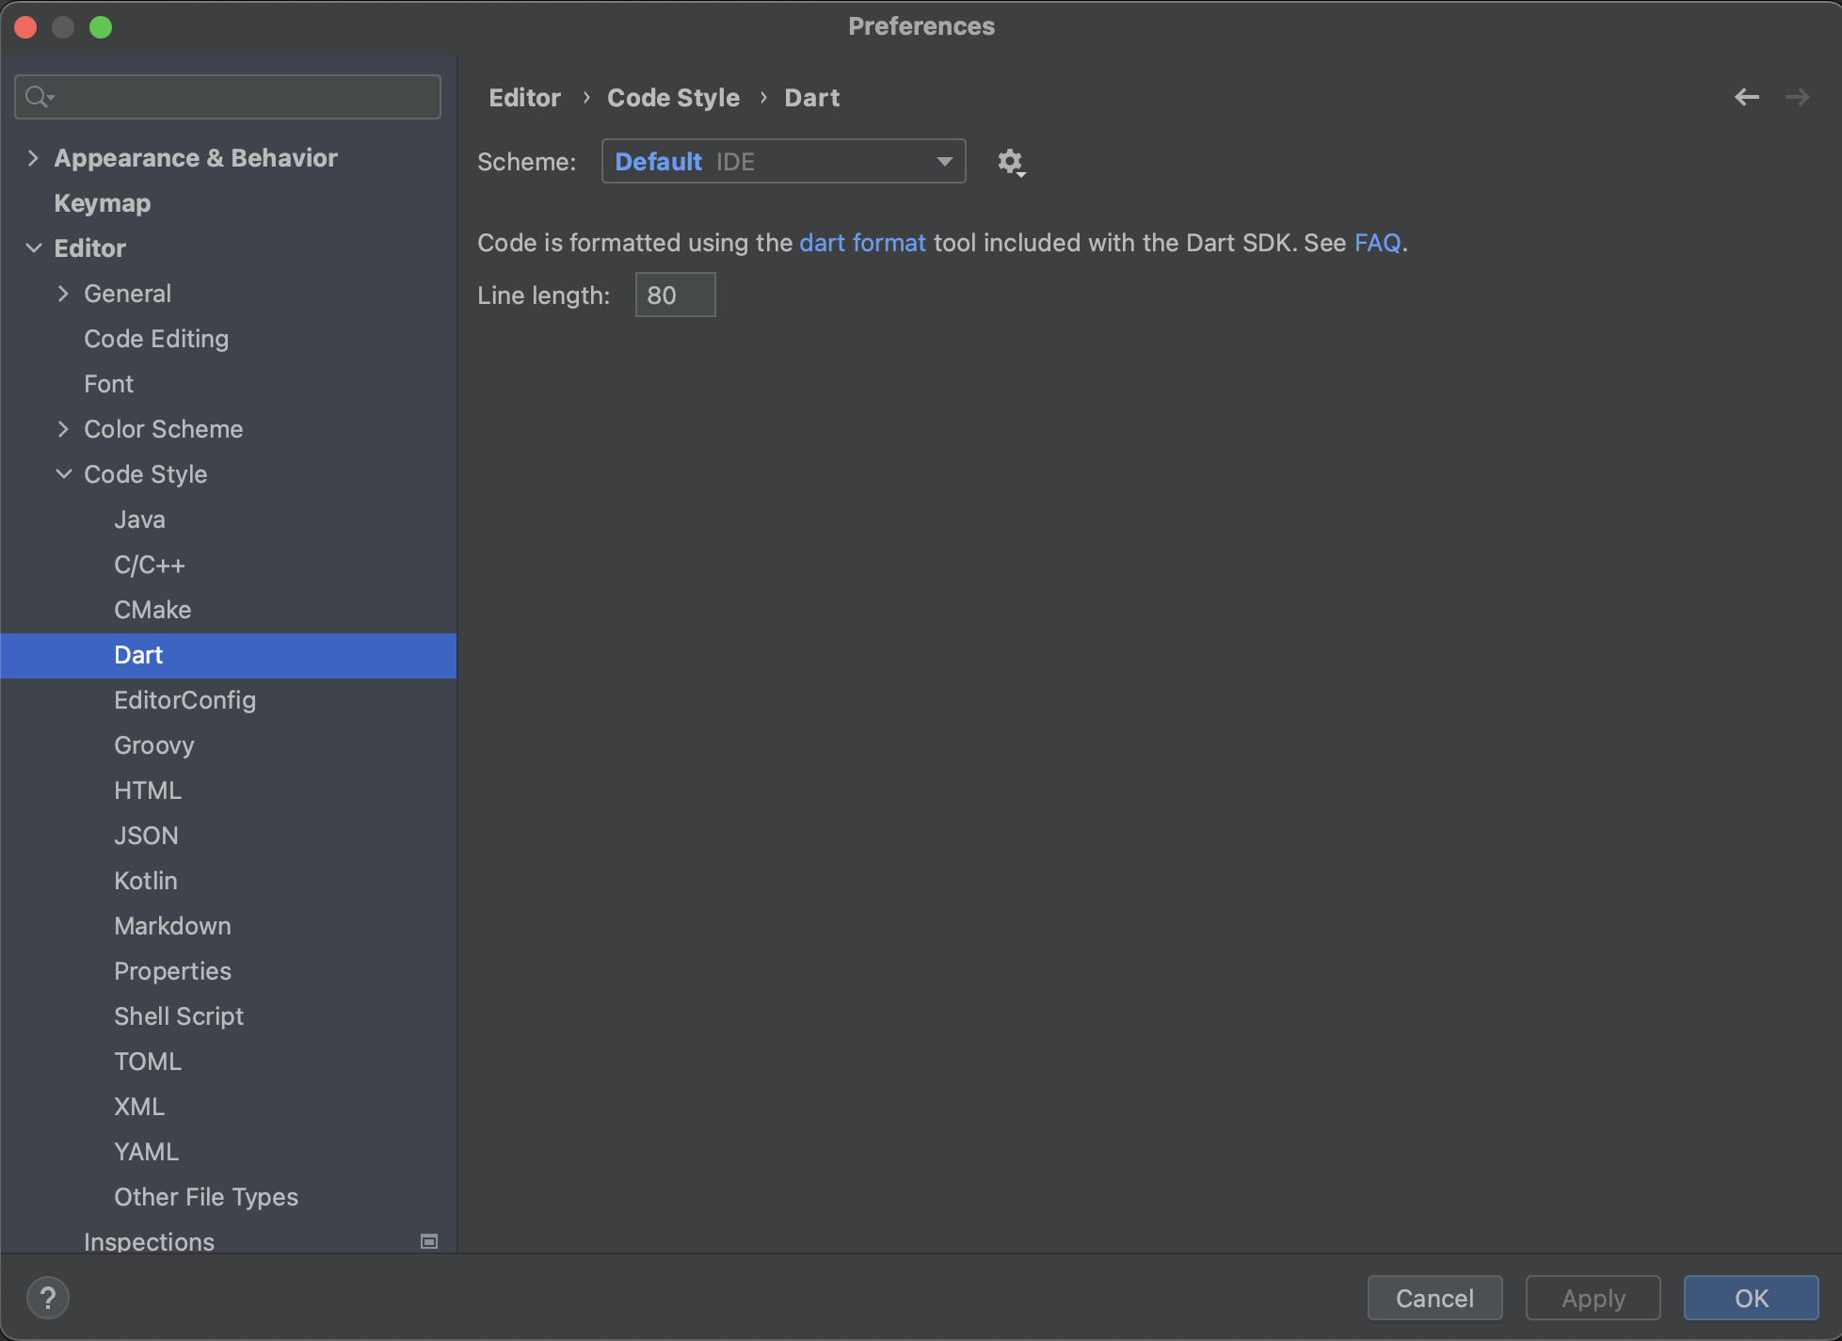Select EditorConfig code style
Screen dimensions: 1842x1341
[184, 700]
